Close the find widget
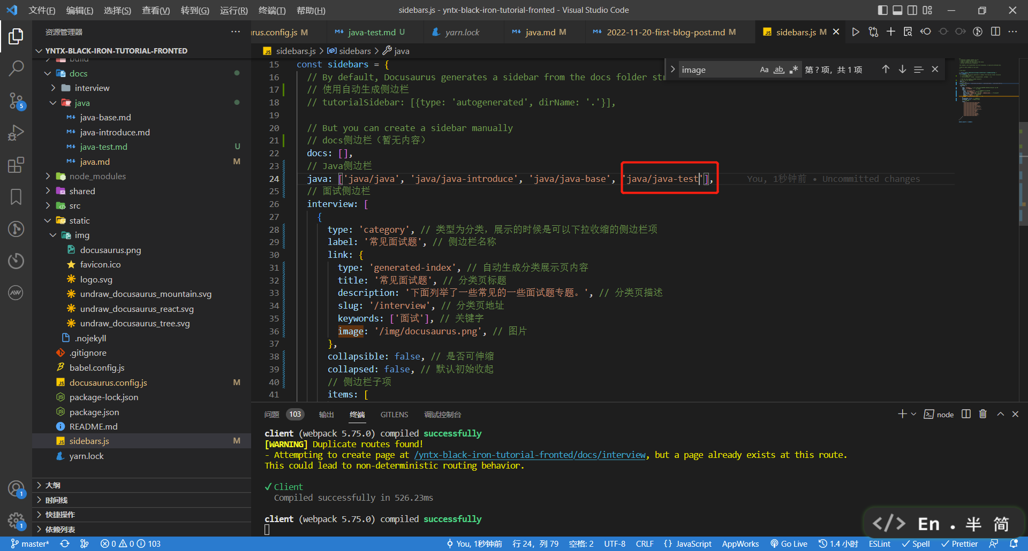This screenshot has width=1028, height=551. (935, 70)
